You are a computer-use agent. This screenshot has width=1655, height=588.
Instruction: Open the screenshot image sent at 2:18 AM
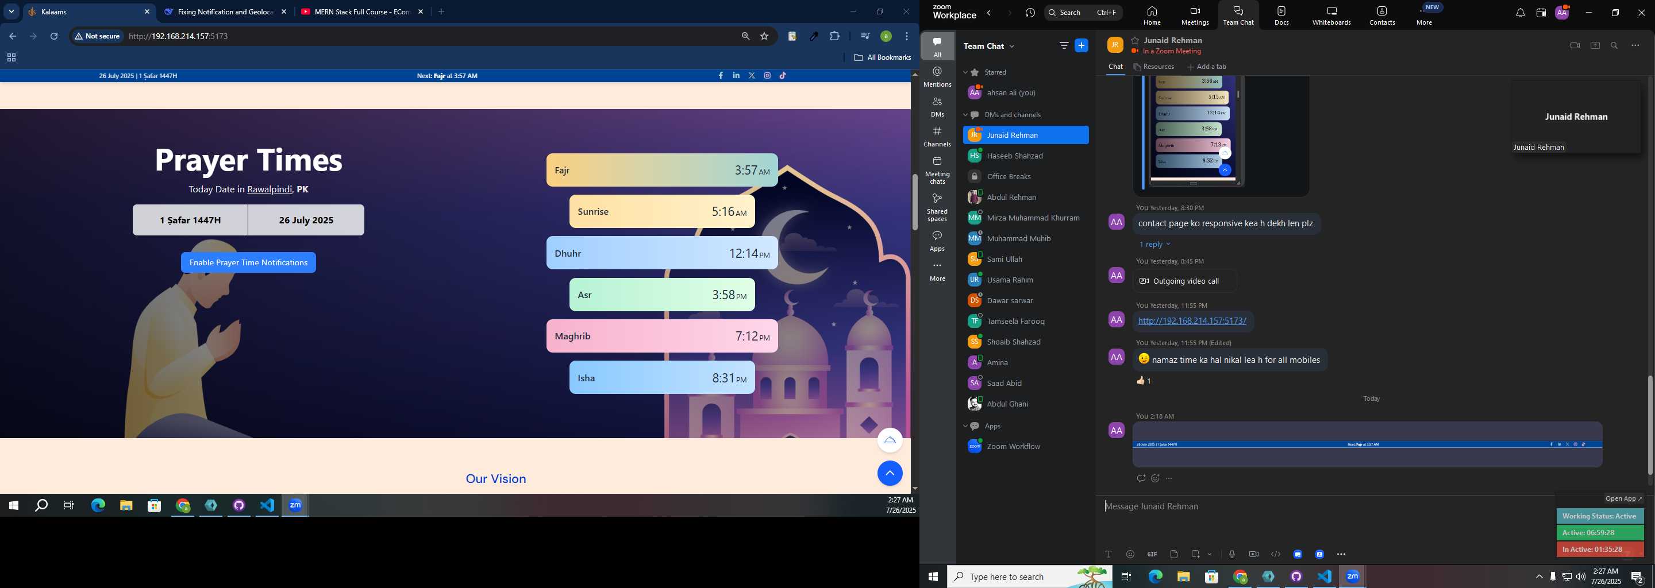click(1367, 444)
